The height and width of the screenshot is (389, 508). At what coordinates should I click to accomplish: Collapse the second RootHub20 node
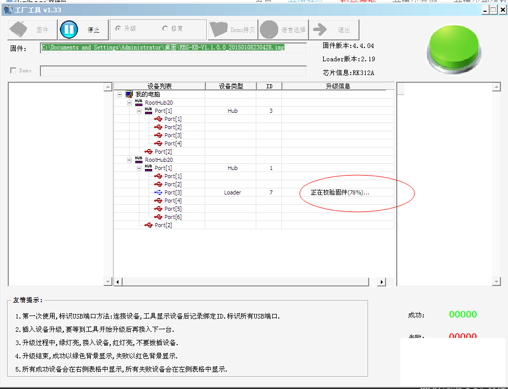click(130, 160)
